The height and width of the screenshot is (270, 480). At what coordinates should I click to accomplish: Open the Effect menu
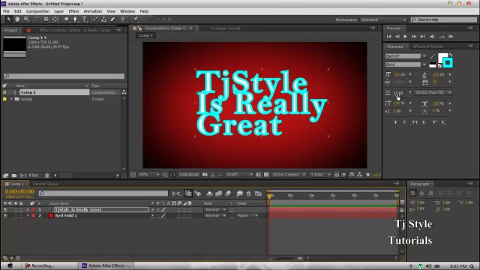(73, 11)
